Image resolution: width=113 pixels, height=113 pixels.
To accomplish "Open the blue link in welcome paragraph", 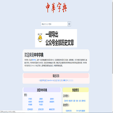I will point(34,60).
